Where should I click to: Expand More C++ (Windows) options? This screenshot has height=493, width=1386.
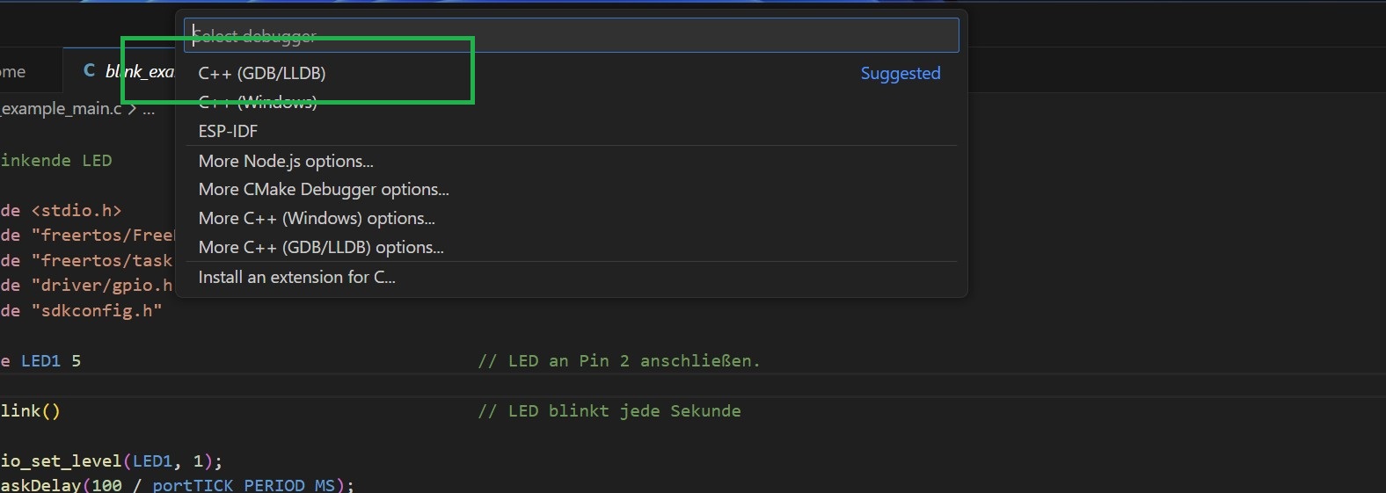(317, 218)
